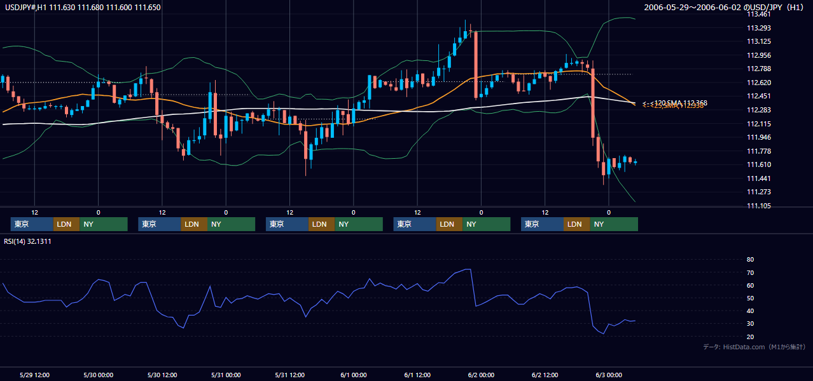Screen dimensions: 813x381
Task: Click the USDJPY#,H1 chart title text
Action: 82,8
